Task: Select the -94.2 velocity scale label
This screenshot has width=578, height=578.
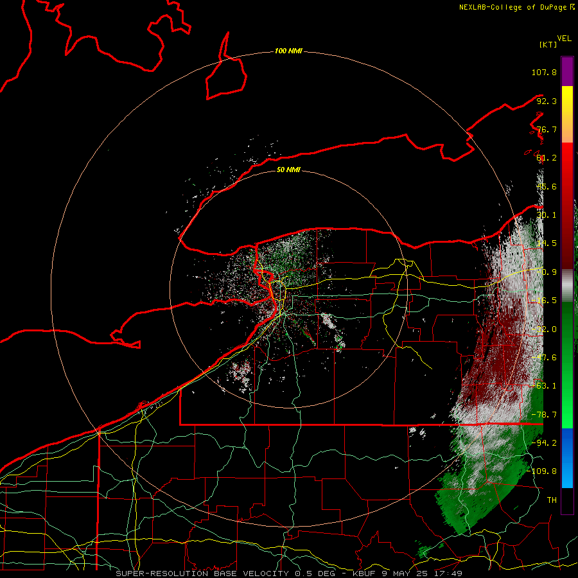Action: point(544,442)
